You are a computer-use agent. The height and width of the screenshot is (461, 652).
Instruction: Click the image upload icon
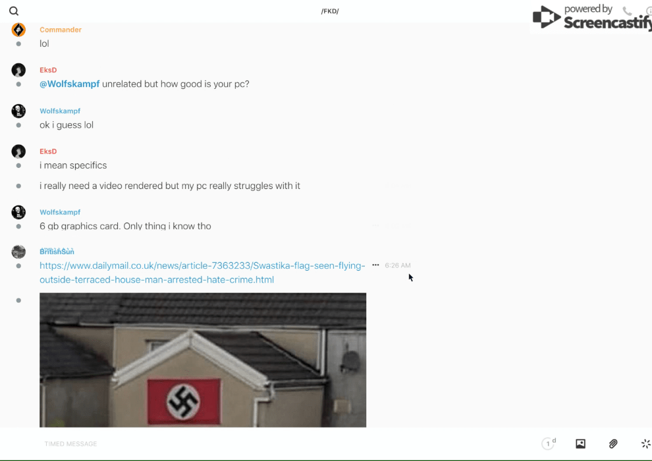(x=580, y=444)
